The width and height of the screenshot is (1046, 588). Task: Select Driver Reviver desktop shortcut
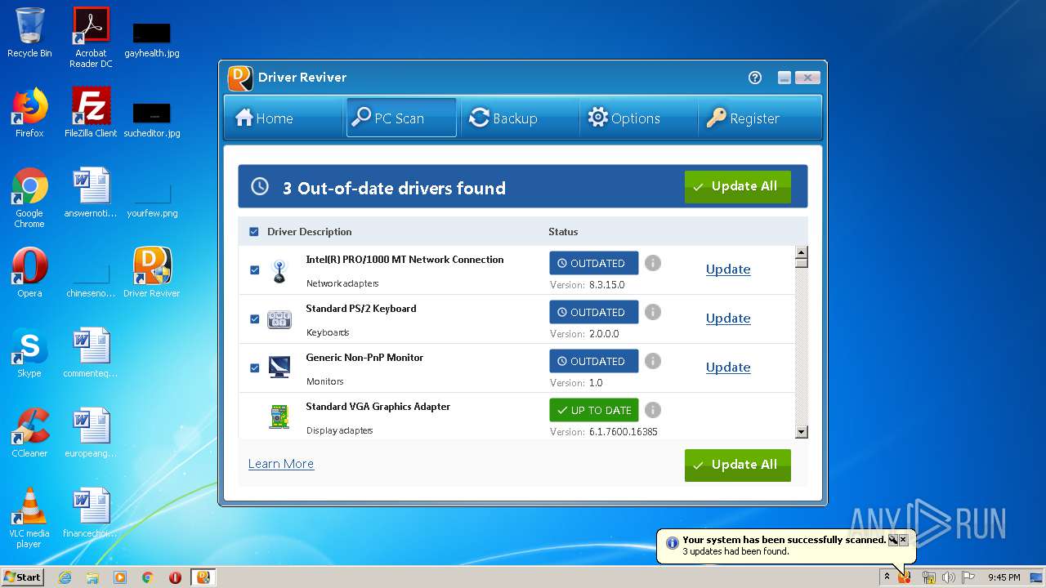point(151,273)
